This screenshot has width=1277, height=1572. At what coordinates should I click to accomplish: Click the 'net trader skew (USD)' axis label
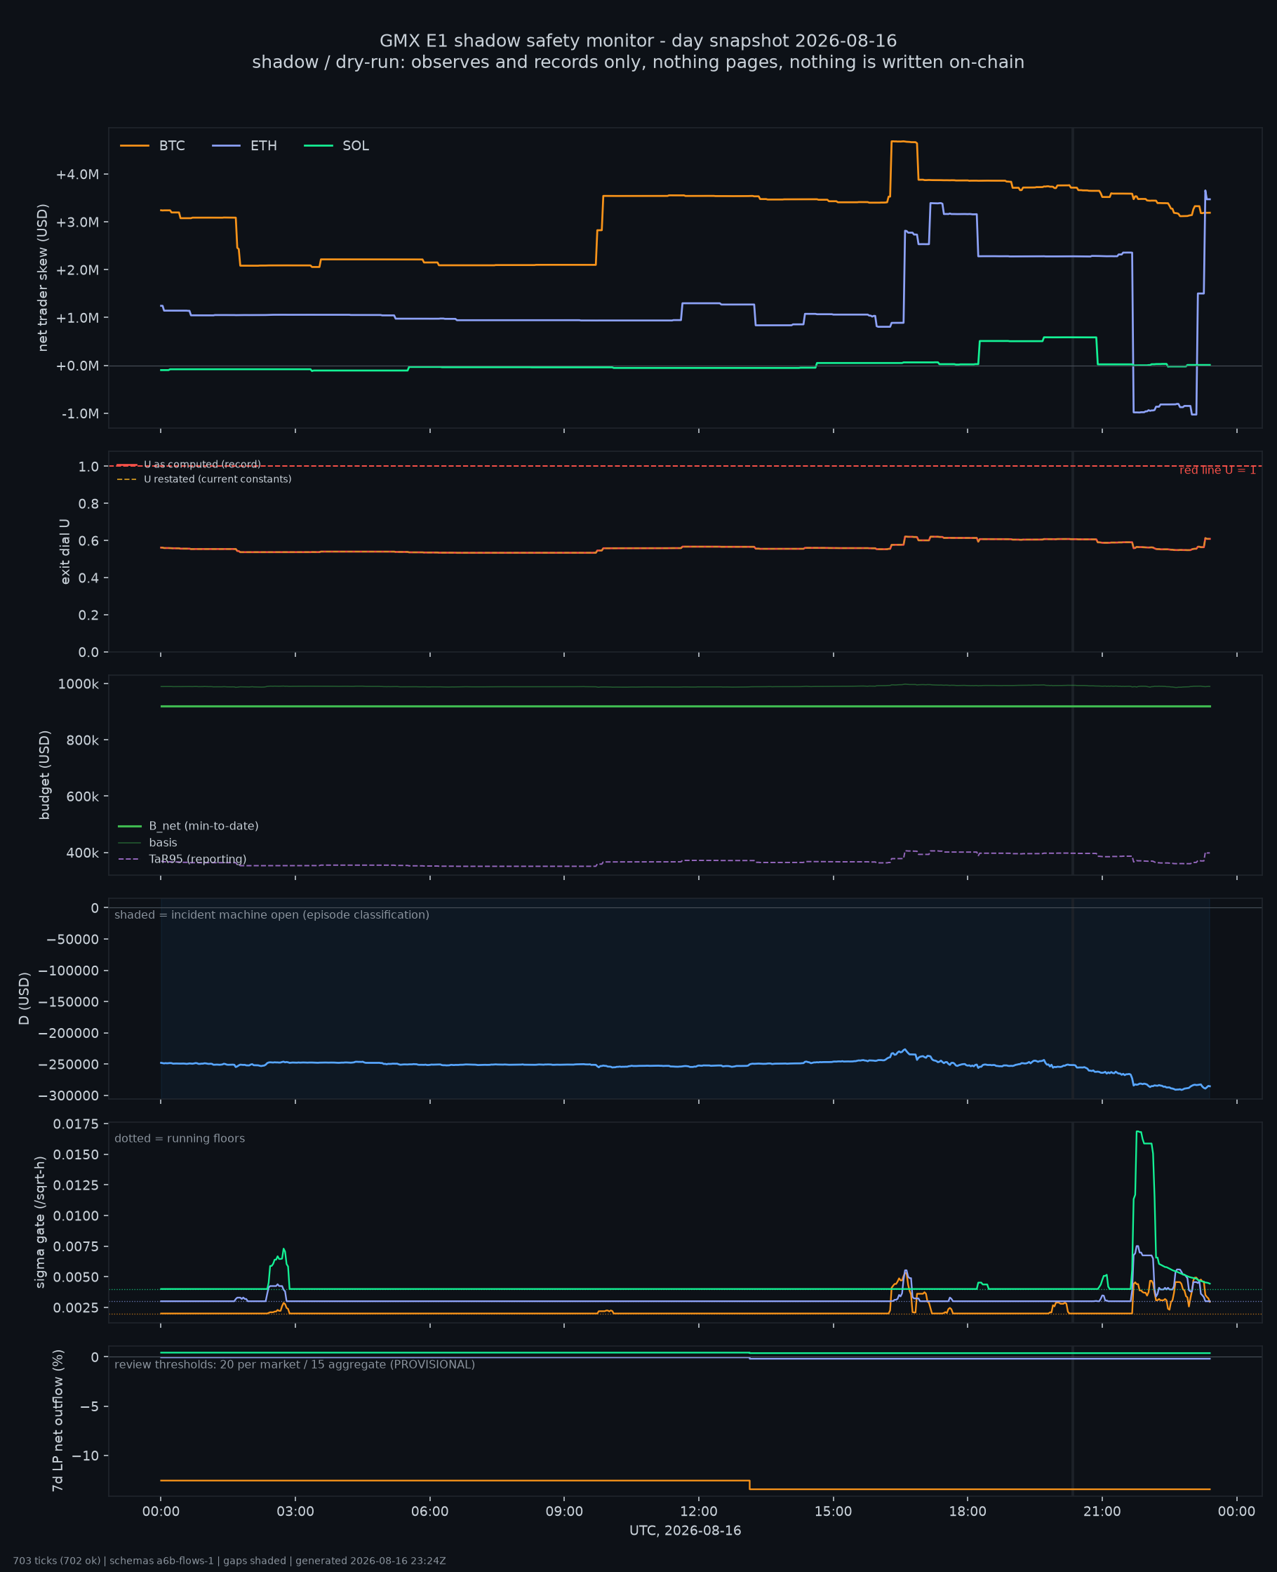tap(43, 277)
